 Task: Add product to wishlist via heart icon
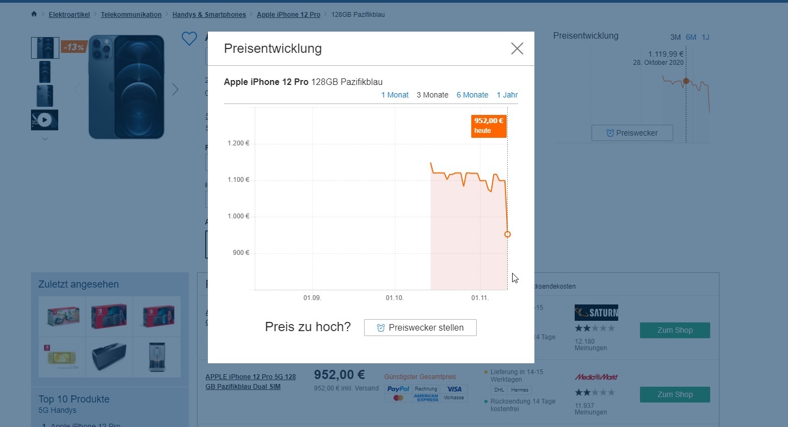click(x=189, y=39)
